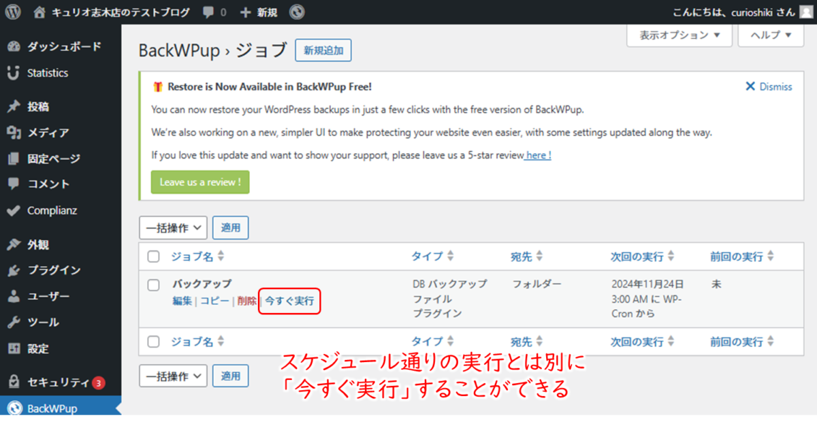Sort by 前回の実行 in the table header

pos(742,257)
